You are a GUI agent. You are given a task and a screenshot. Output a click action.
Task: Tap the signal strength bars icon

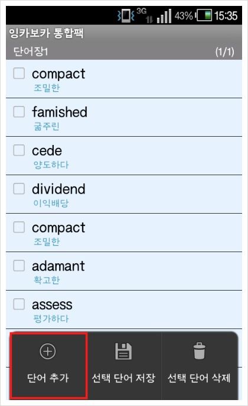(164, 16)
